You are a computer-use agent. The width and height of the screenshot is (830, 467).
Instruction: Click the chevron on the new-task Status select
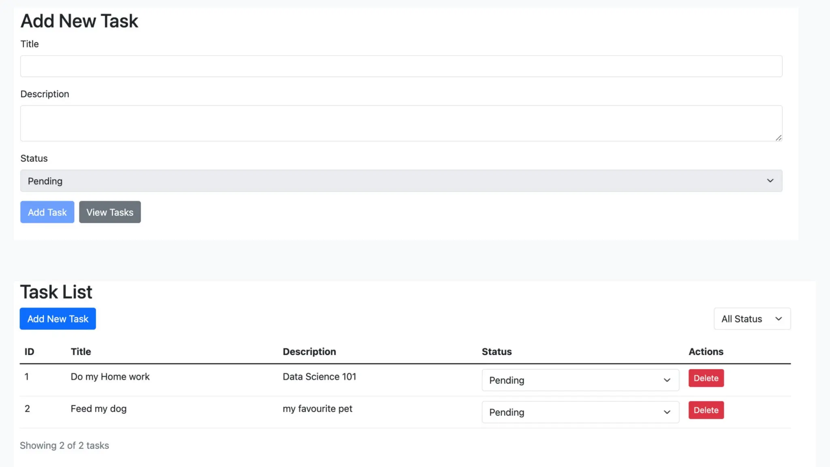770,181
